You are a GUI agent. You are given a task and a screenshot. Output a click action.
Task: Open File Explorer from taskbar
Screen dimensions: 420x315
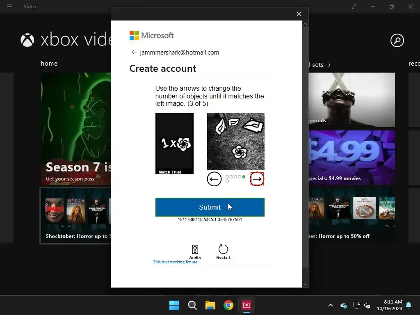(x=210, y=305)
